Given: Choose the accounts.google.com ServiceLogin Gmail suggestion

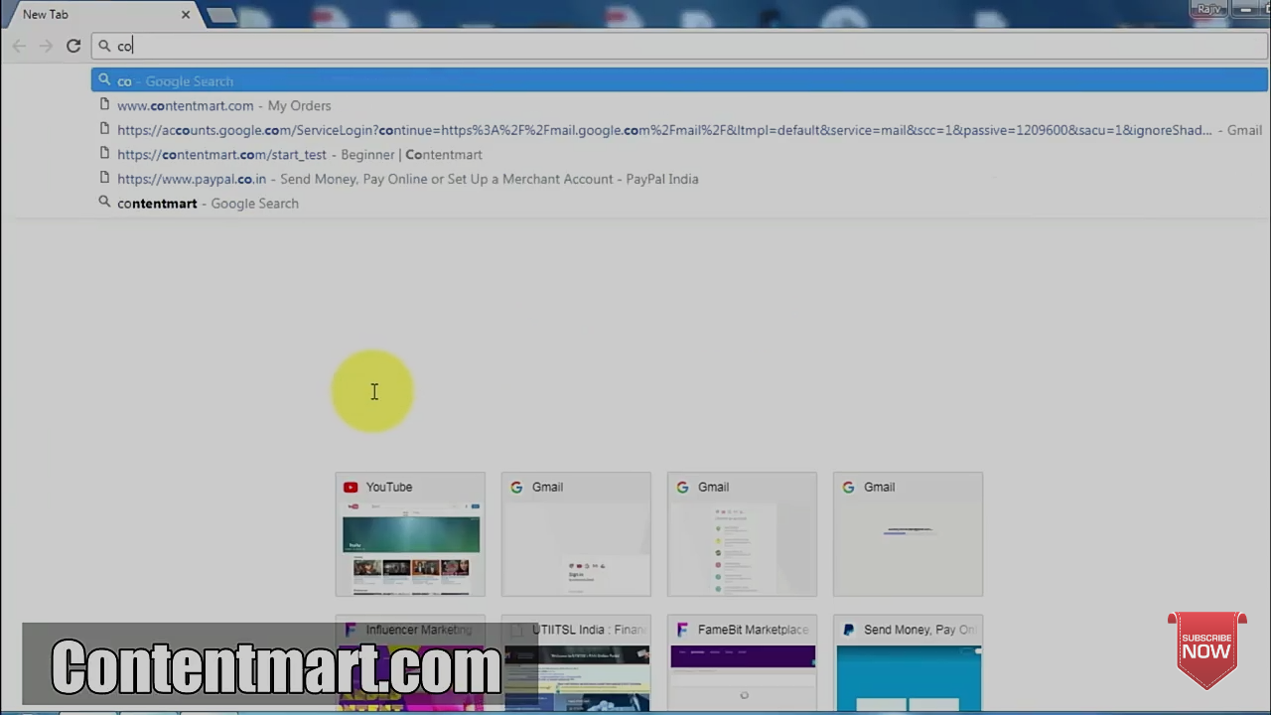Looking at the screenshot, I should coord(679,130).
